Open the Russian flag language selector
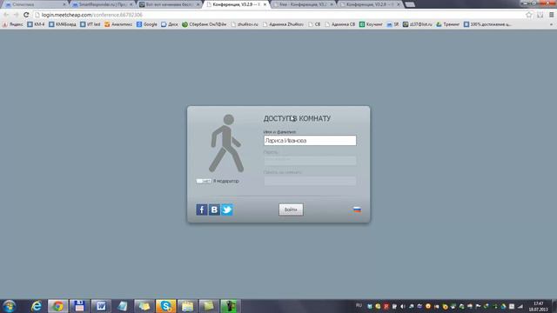Image resolution: width=557 pixels, height=313 pixels. [x=357, y=210]
